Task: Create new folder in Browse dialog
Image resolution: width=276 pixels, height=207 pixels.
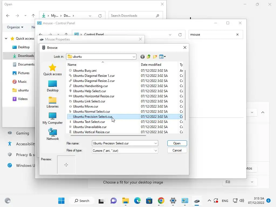Action: [155, 57]
